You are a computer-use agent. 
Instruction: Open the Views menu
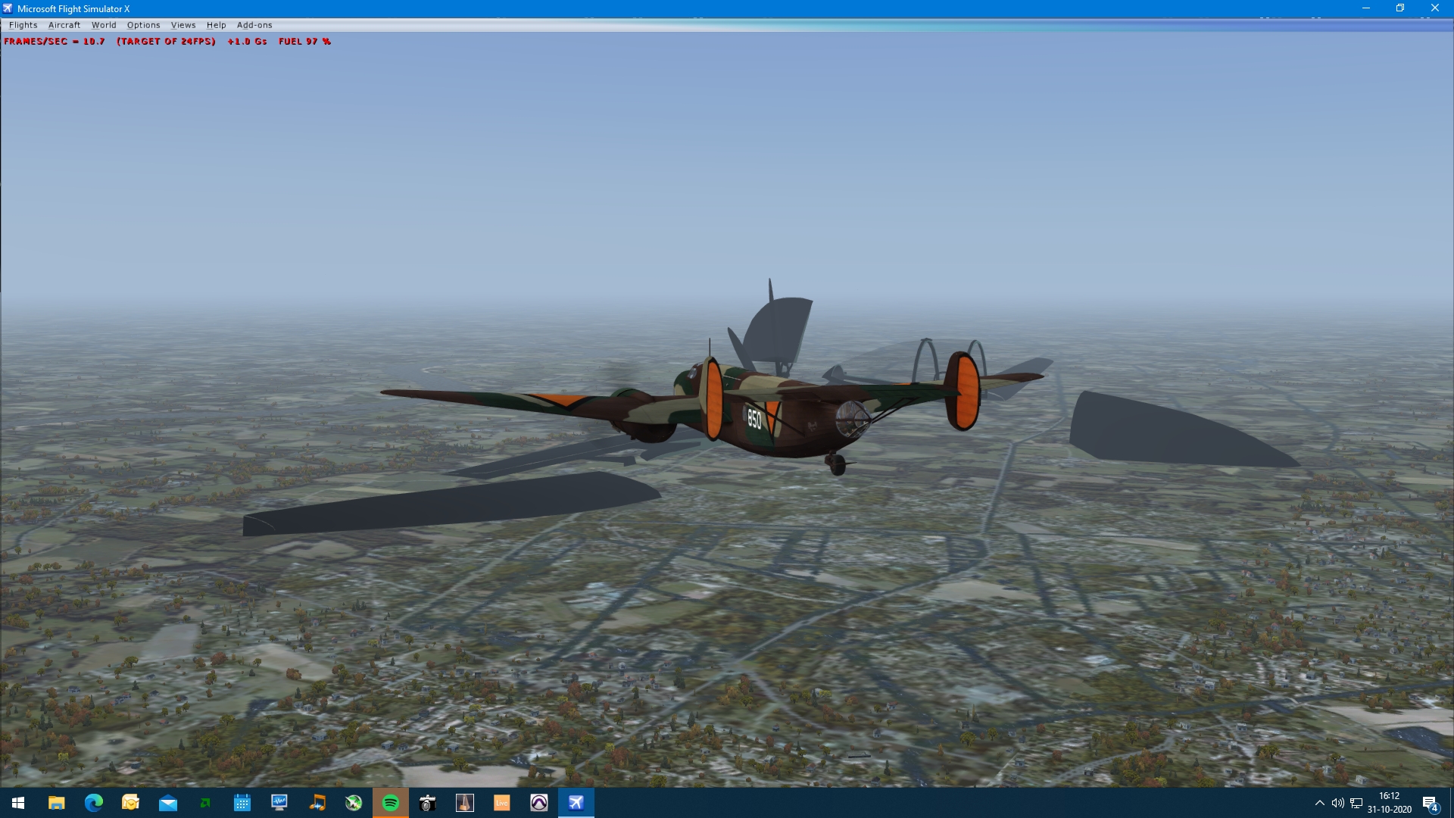(x=183, y=25)
